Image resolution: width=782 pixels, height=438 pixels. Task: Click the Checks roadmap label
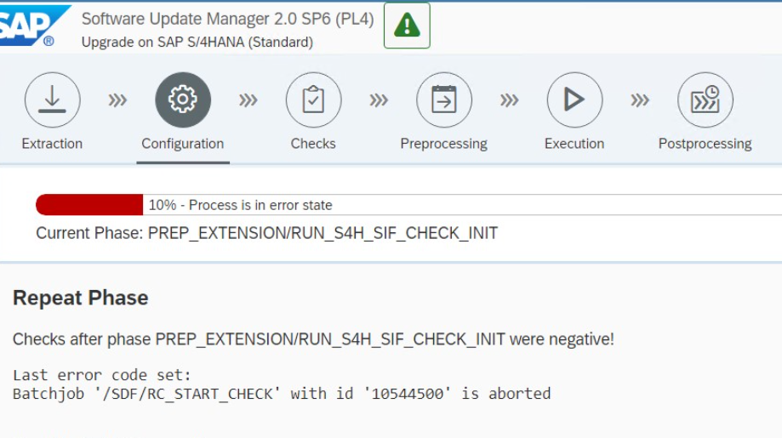point(313,144)
